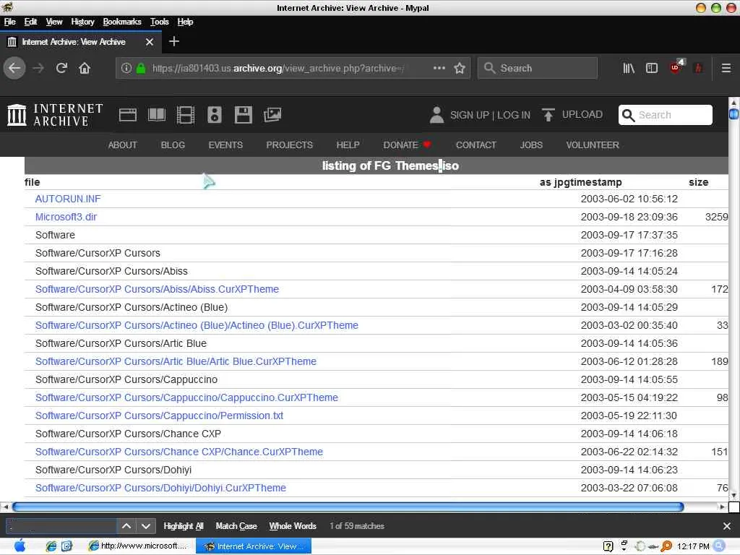Screen dimensions: 740x555
Task: Open the Microsoft3.dir file link
Action: (66, 217)
